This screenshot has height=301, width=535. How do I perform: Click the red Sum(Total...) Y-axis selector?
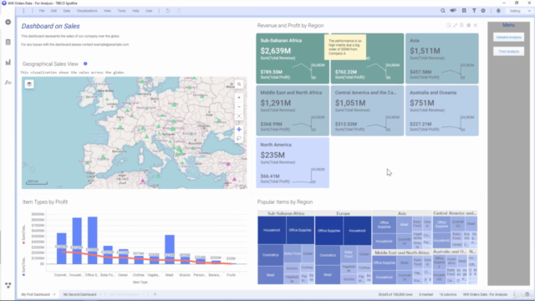click(23, 235)
